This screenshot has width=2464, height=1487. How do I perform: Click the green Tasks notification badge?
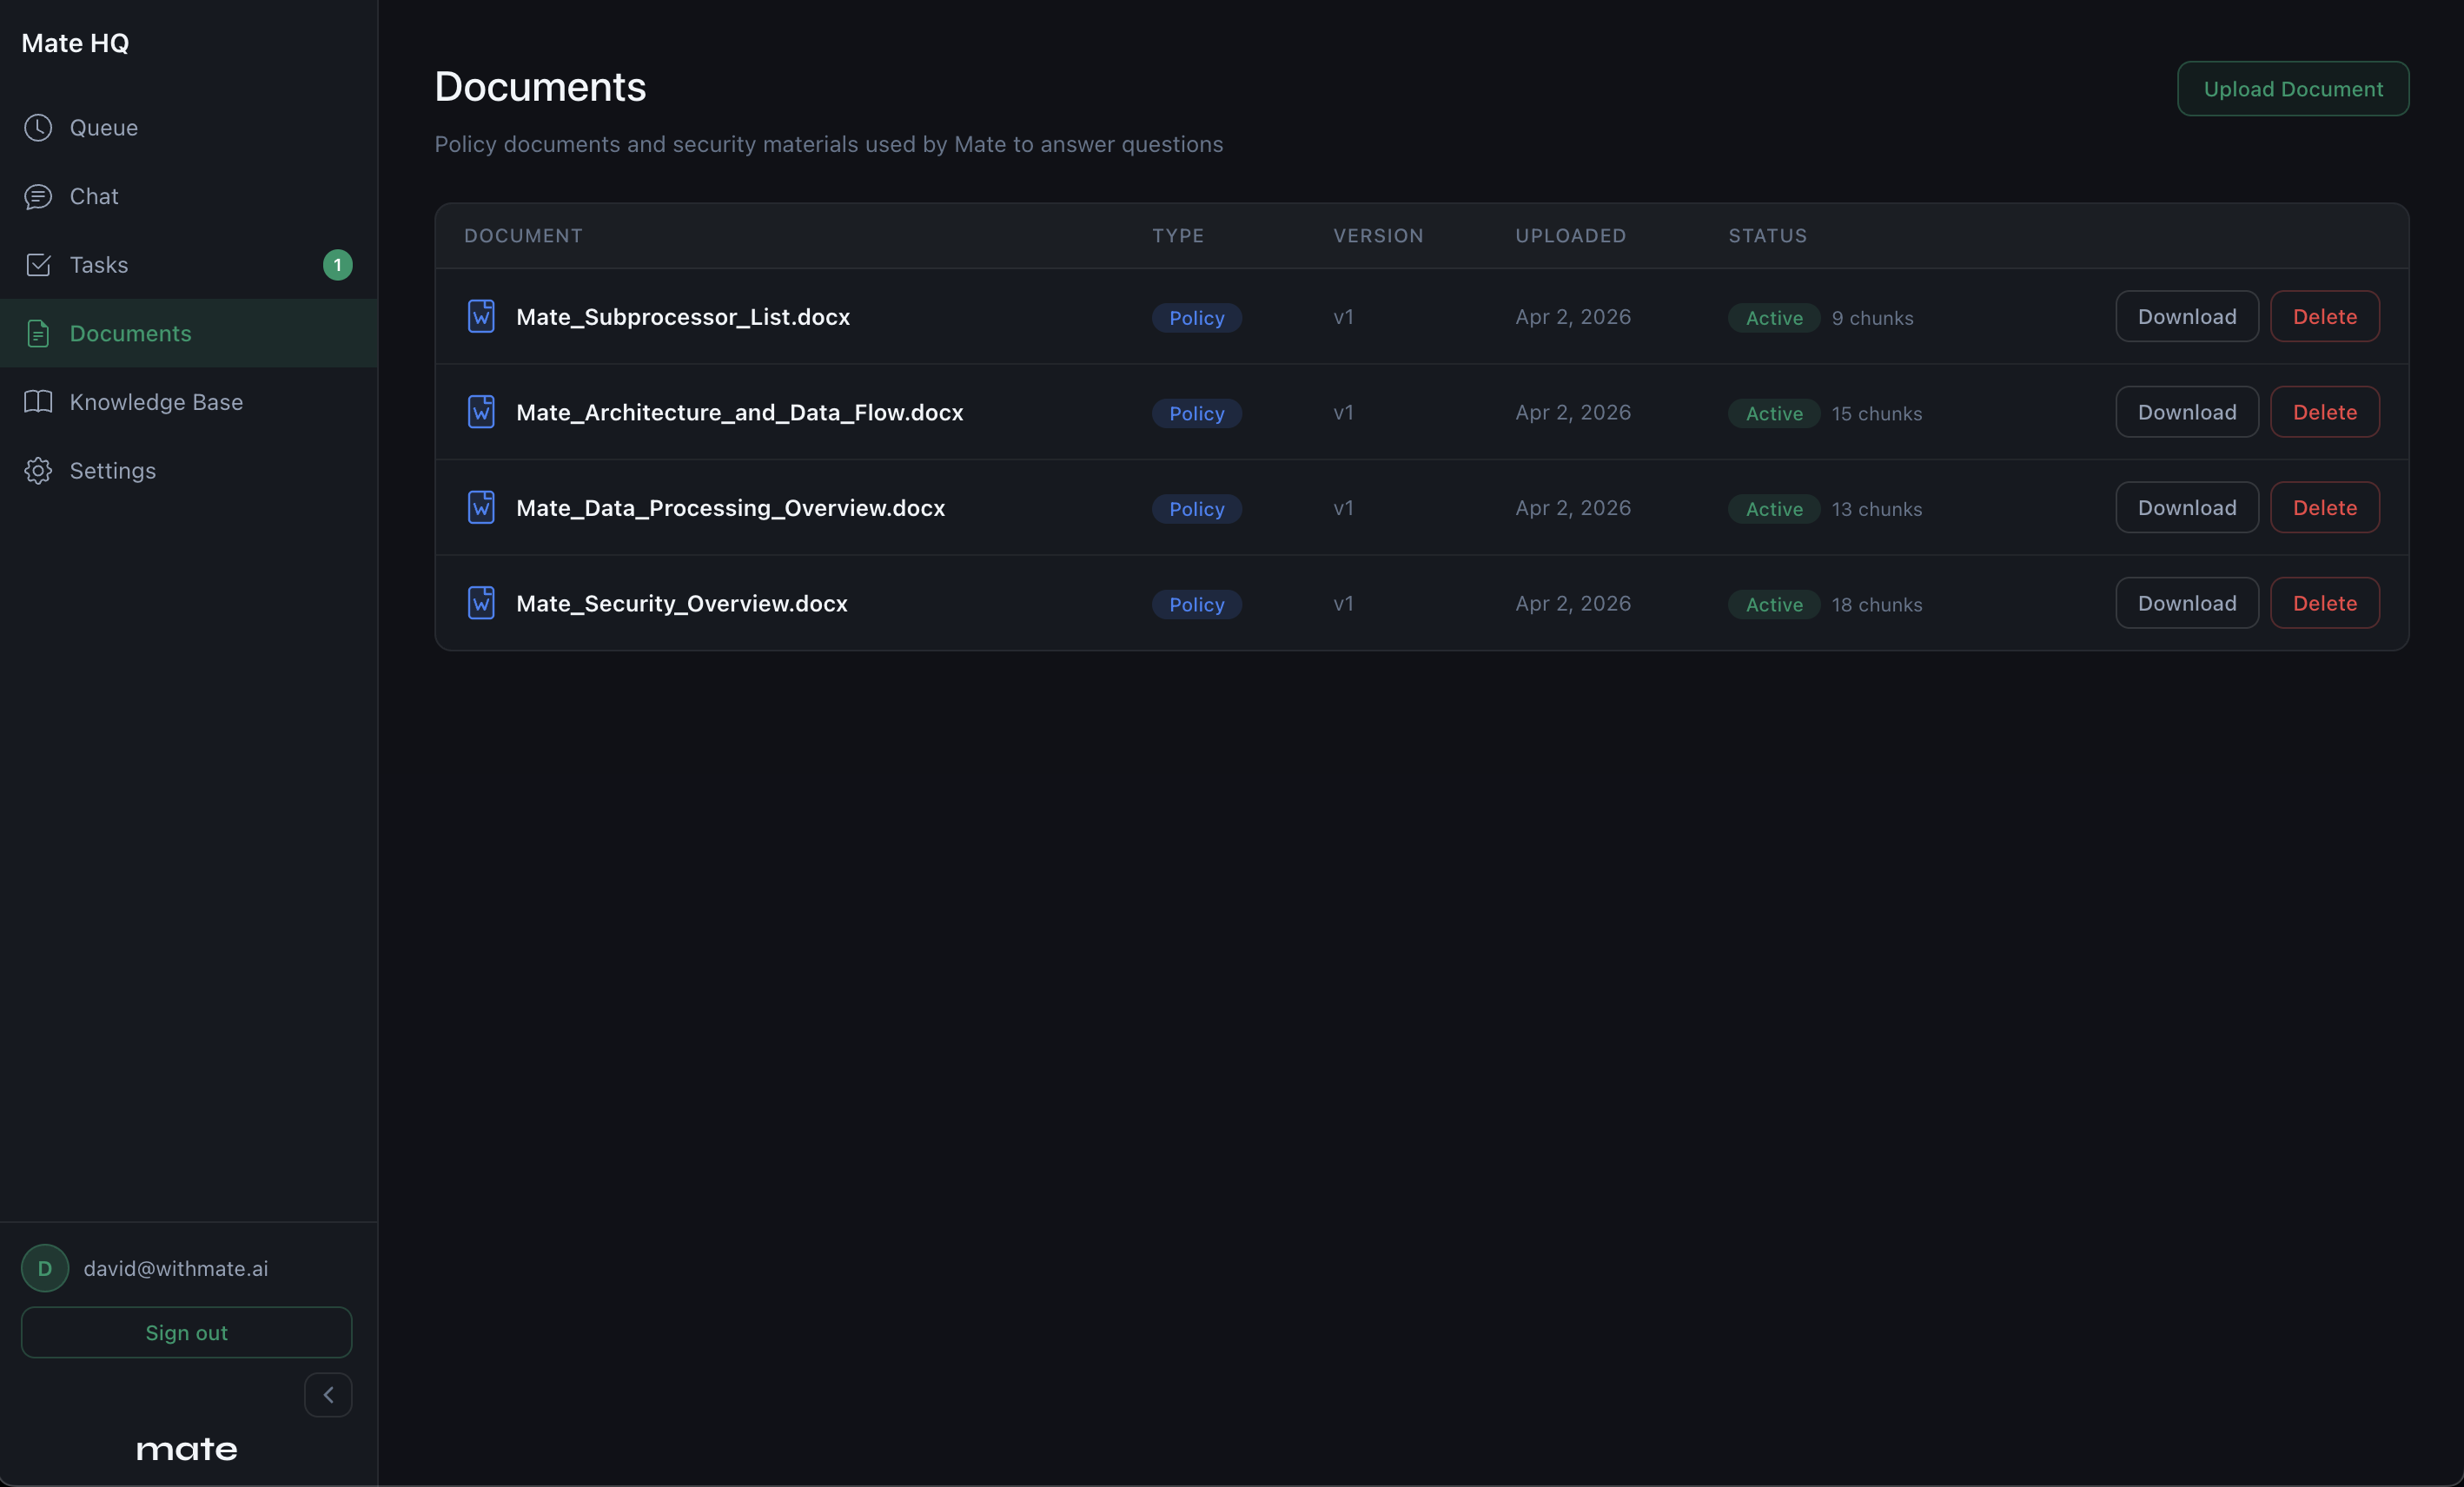click(338, 265)
